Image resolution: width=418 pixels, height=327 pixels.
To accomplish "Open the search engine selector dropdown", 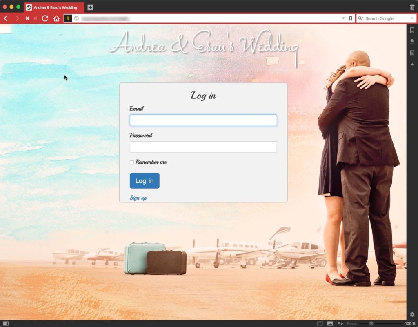I will click(x=360, y=18).
